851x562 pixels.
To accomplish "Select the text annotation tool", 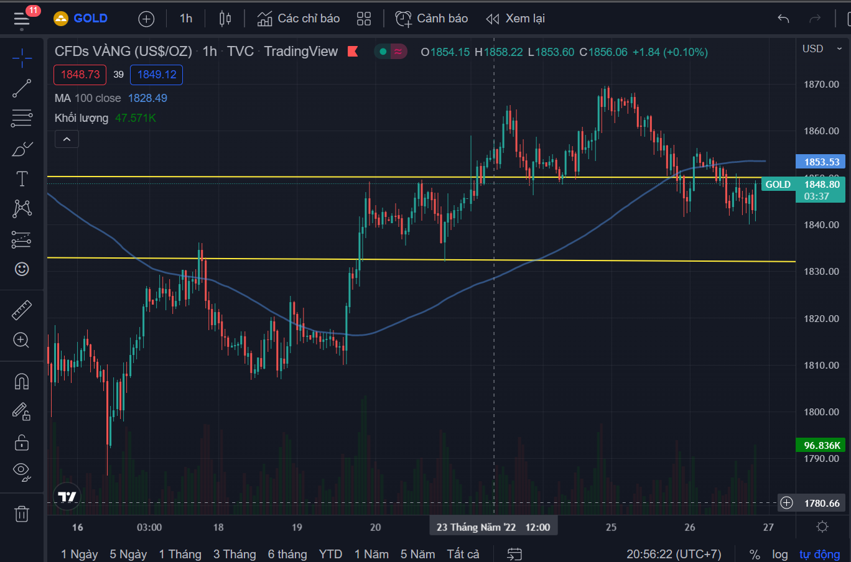I will (22, 179).
